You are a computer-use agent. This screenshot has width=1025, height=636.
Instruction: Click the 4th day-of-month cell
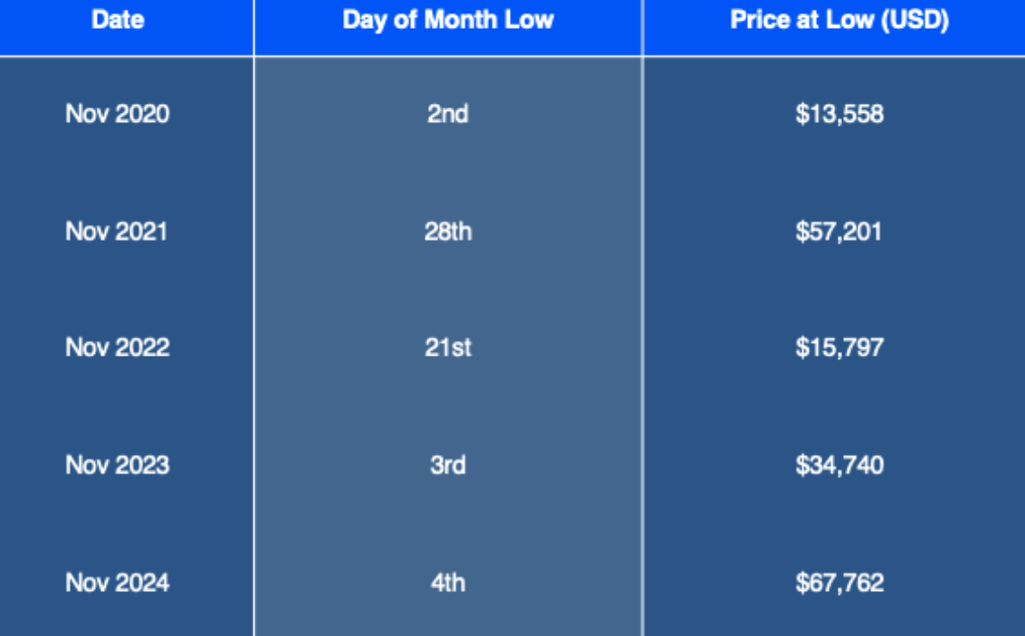[447, 583]
